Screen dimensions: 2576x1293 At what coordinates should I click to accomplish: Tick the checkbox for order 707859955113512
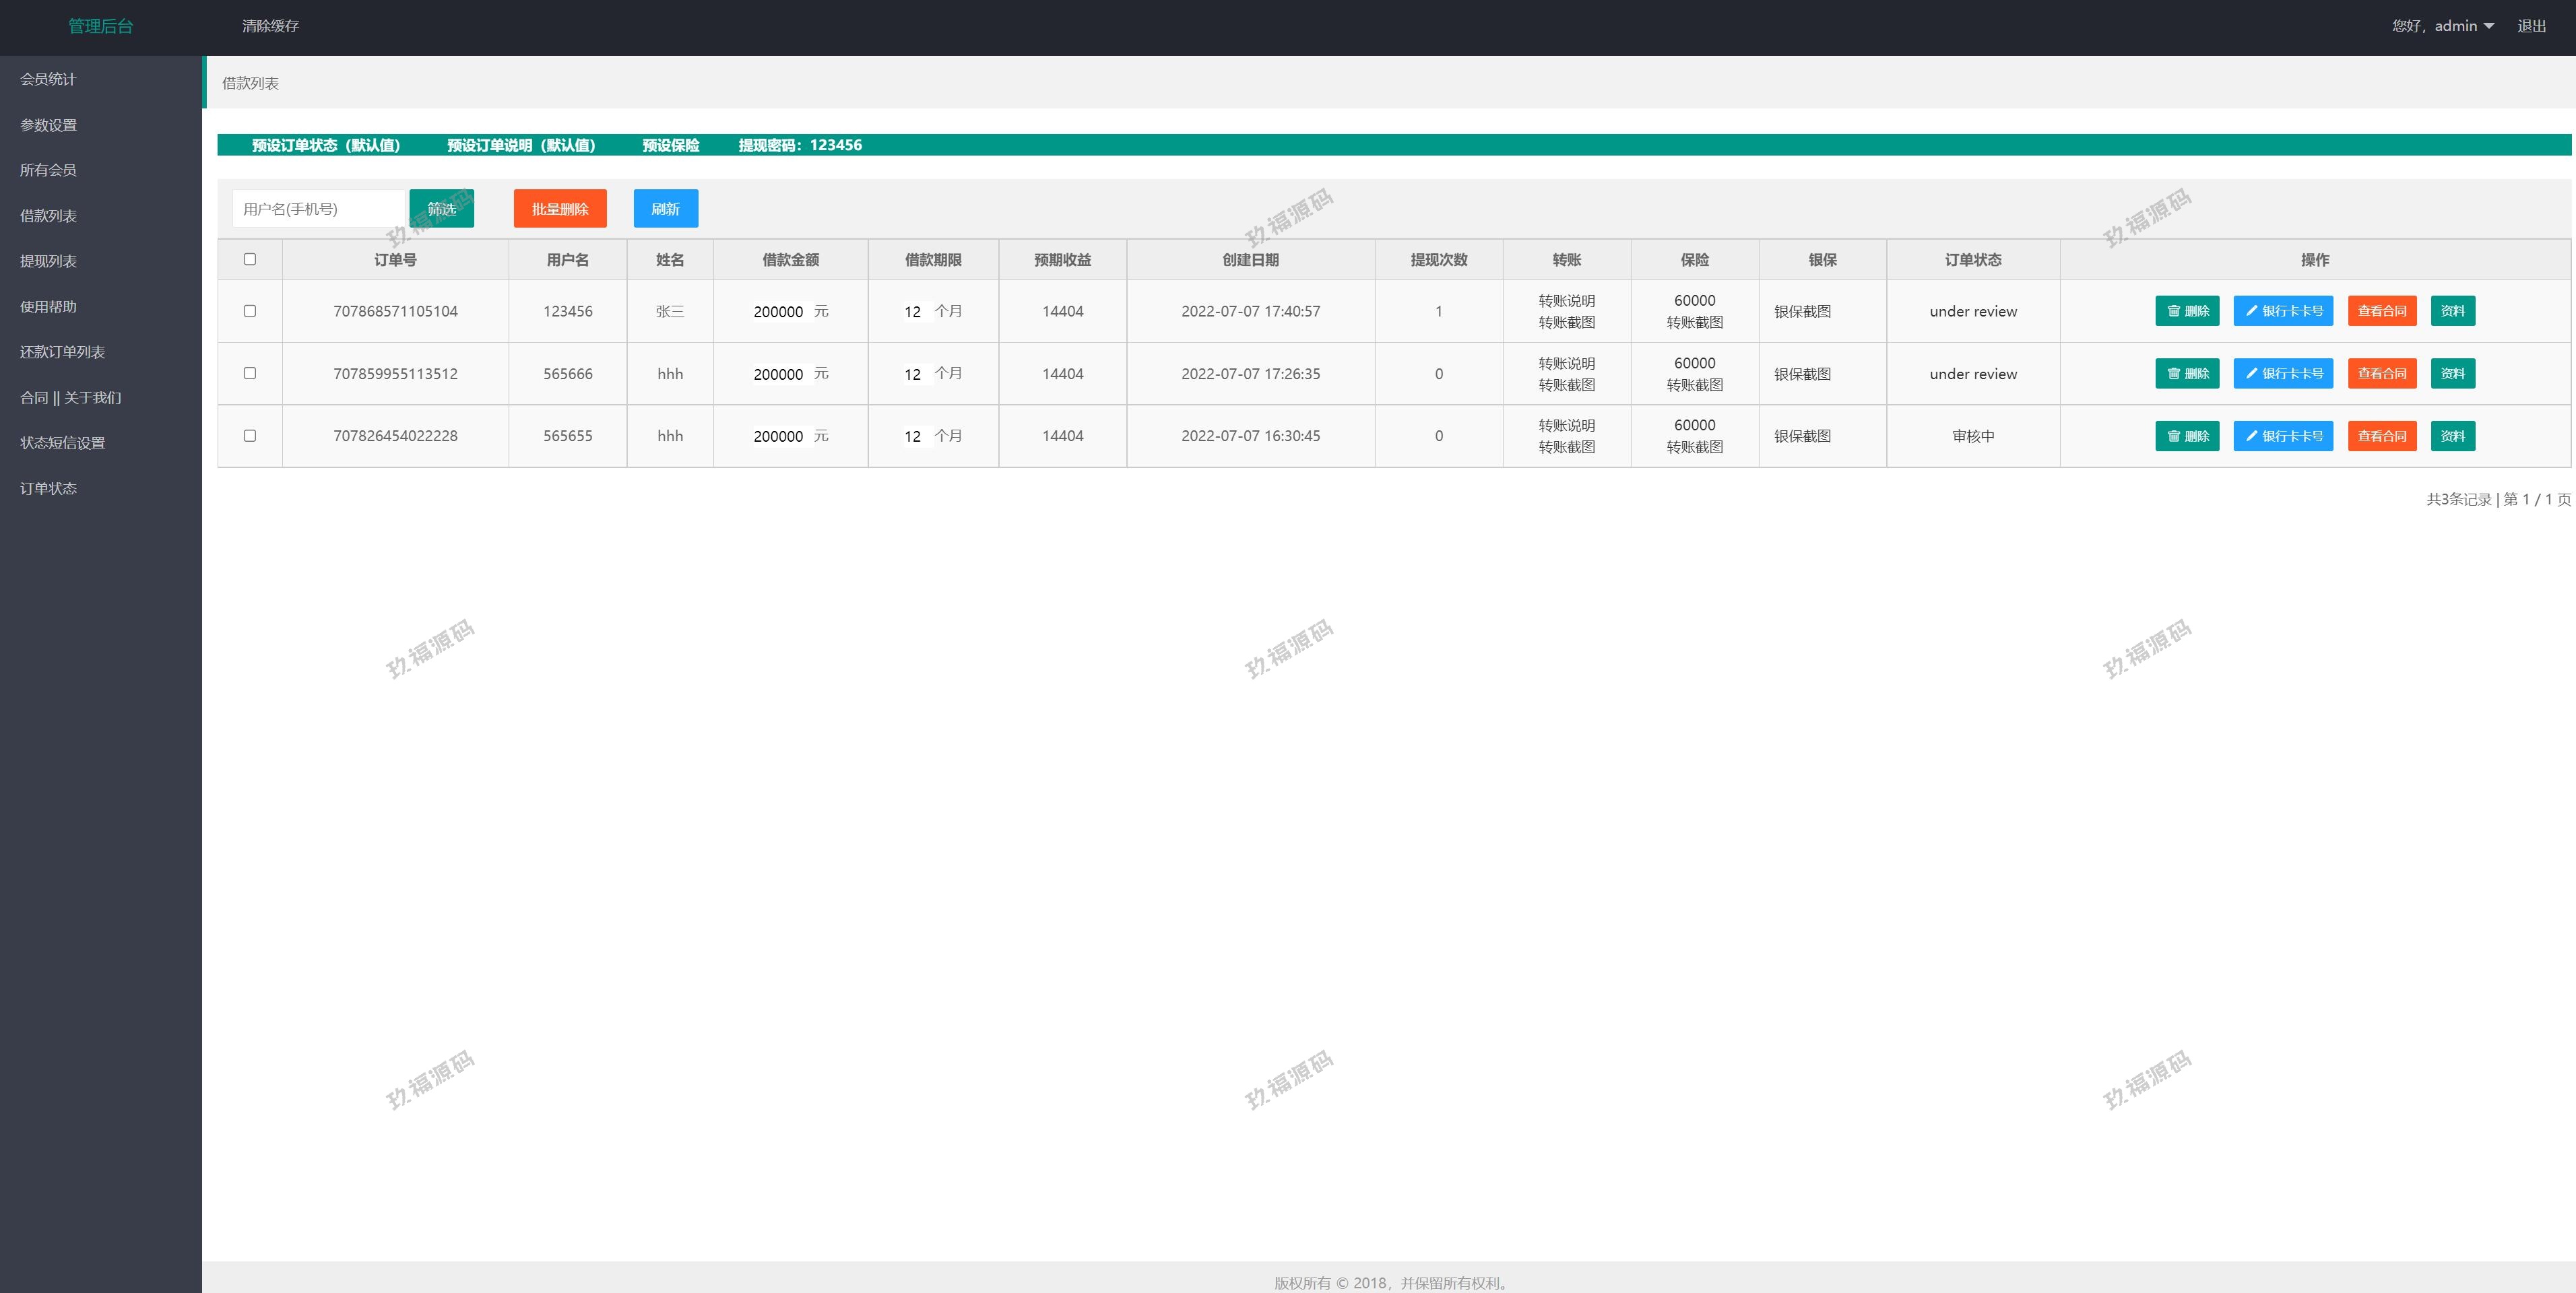click(x=250, y=373)
